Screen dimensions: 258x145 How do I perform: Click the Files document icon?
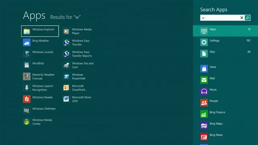(204, 54)
